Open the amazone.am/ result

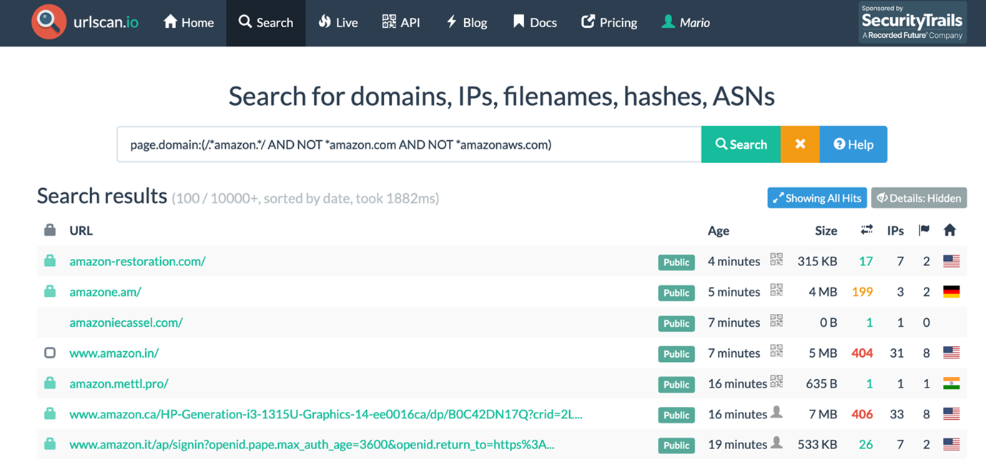pos(105,292)
